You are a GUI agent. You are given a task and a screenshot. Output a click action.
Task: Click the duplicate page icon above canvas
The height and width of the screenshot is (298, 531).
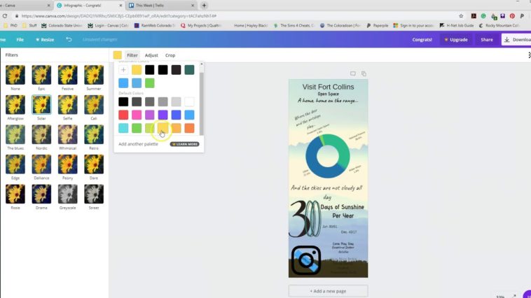[x=364, y=73]
